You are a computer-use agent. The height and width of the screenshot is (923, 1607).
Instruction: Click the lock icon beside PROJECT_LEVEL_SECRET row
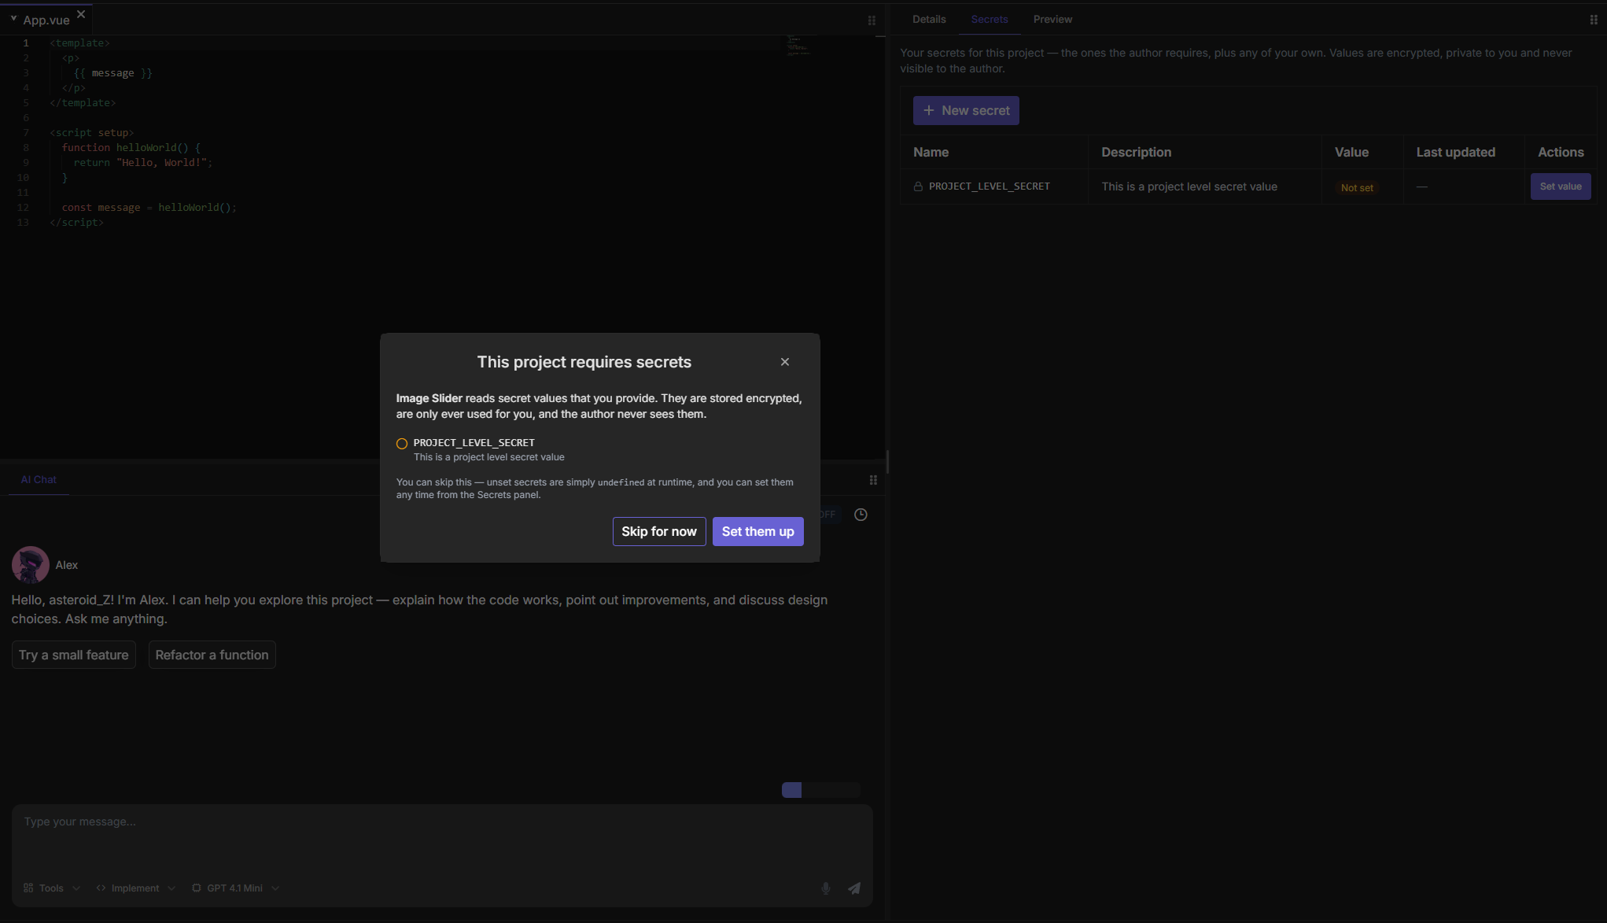(x=918, y=186)
